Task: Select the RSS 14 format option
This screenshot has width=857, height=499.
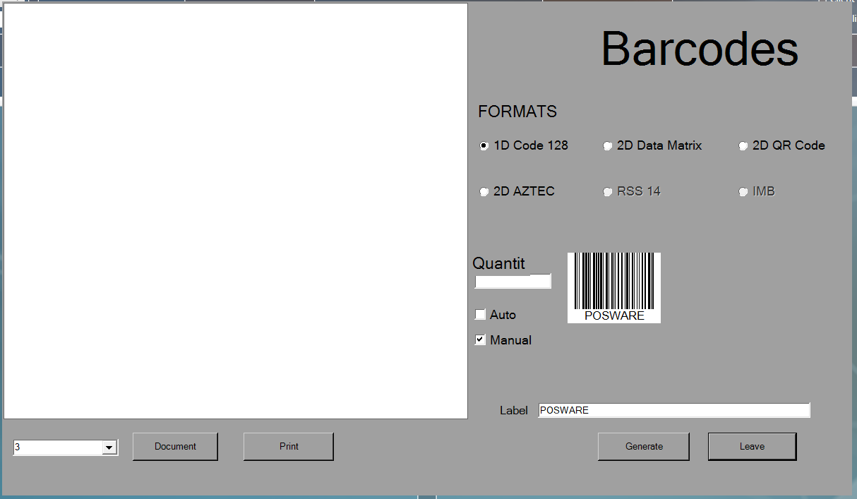Action: (608, 192)
